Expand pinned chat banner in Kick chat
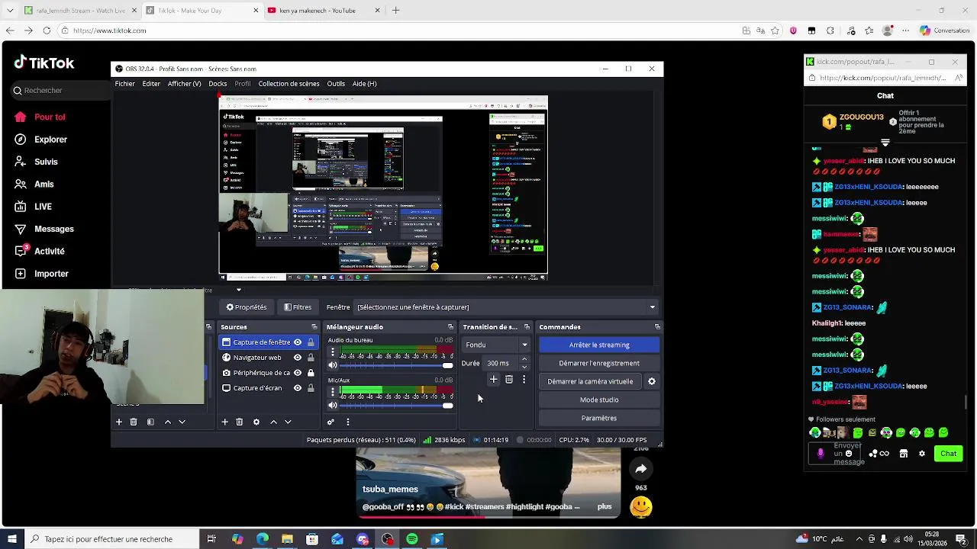This screenshot has width=977, height=549. (x=885, y=143)
